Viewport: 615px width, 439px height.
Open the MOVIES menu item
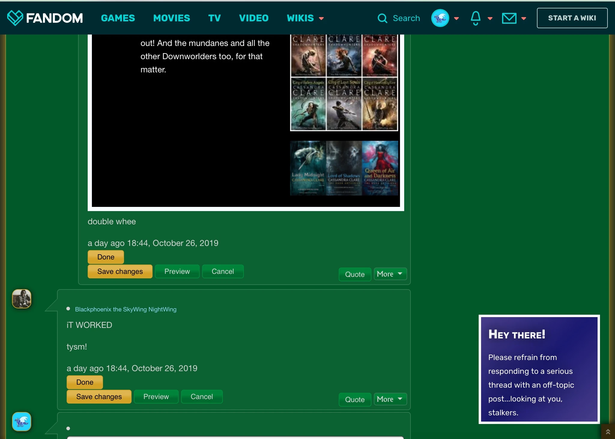(x=171, y=18)
